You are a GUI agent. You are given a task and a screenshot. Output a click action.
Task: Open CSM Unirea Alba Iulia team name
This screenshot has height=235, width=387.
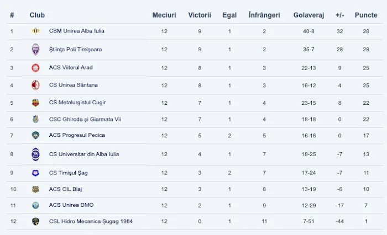click(76, 31)
